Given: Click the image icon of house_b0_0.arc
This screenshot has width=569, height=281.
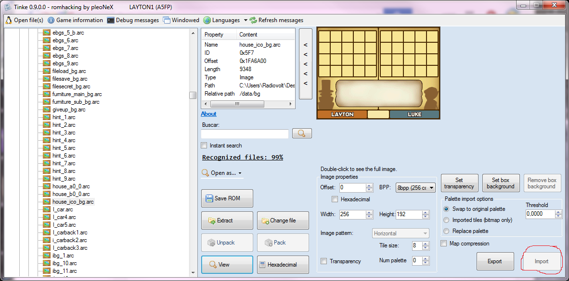Looking at the screenshot, I should pyautogui.click(x=46, y=194).
